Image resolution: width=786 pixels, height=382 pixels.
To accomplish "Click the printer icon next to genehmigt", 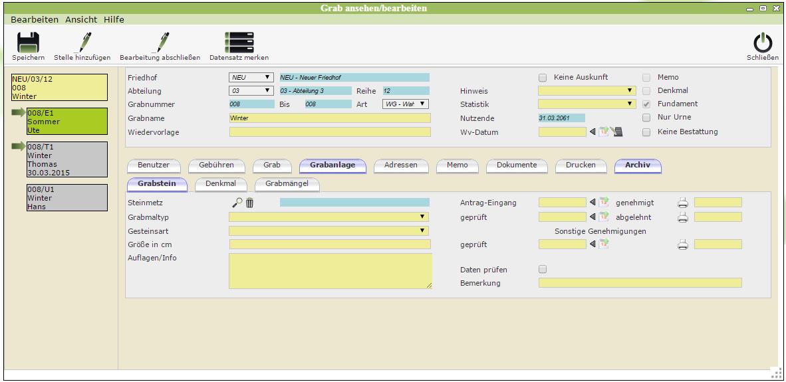I will (683, 203).
